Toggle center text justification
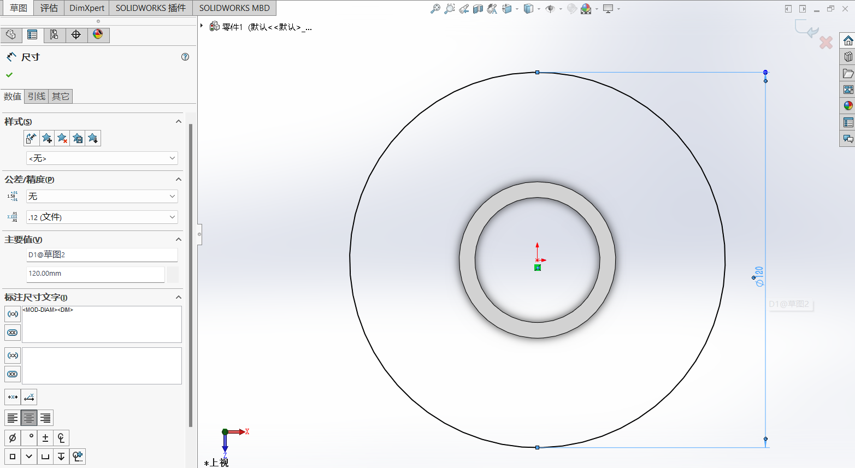Image resolution: width=855 pixels, height=468 pixels. point(29,418)
